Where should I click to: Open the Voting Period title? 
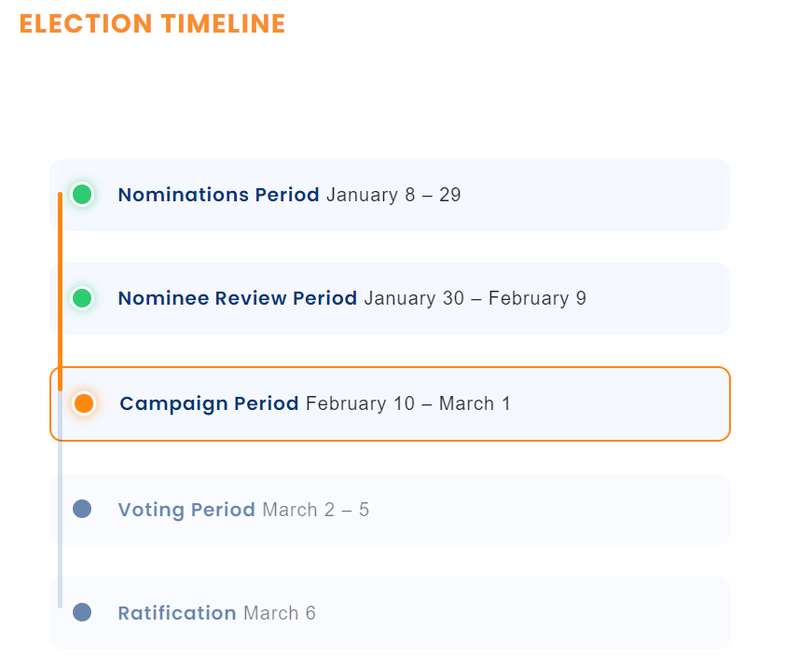click(186, 510)
